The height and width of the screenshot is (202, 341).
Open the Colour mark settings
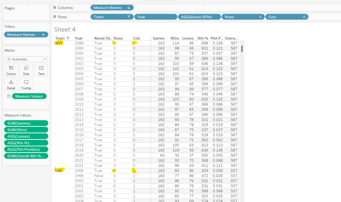(x=11, y=70)
